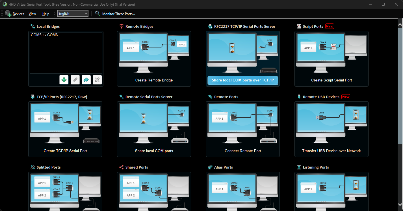Delete local bridge with X icon
The image size is (403, 211).
(97, 80)
